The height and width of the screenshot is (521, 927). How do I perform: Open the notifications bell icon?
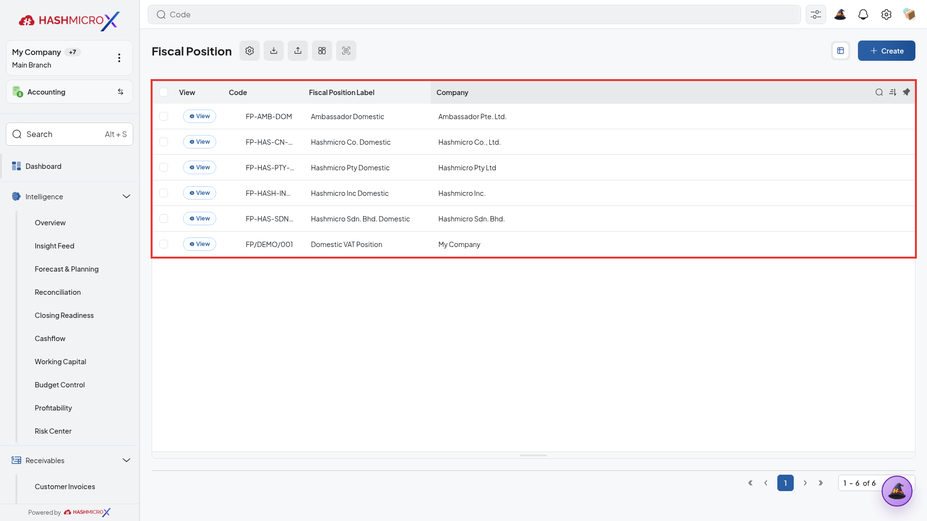[863, 14]
